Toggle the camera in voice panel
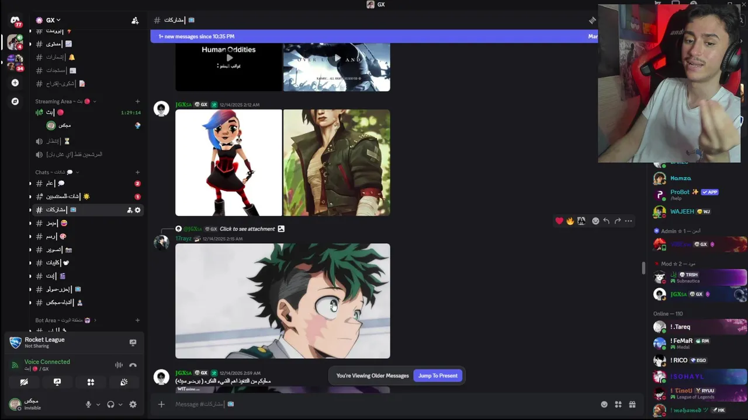The image size is (748, 420). coord(24,382)
